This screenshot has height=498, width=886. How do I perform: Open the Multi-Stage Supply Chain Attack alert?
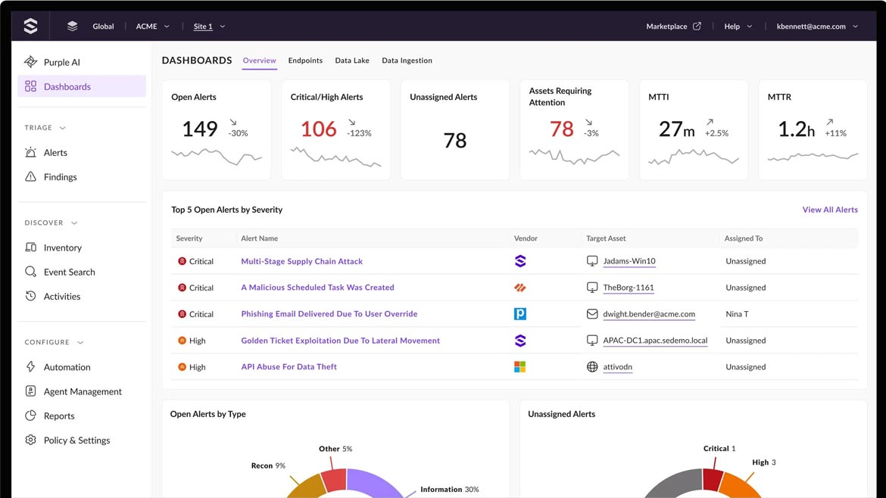[x=301, y=261]
